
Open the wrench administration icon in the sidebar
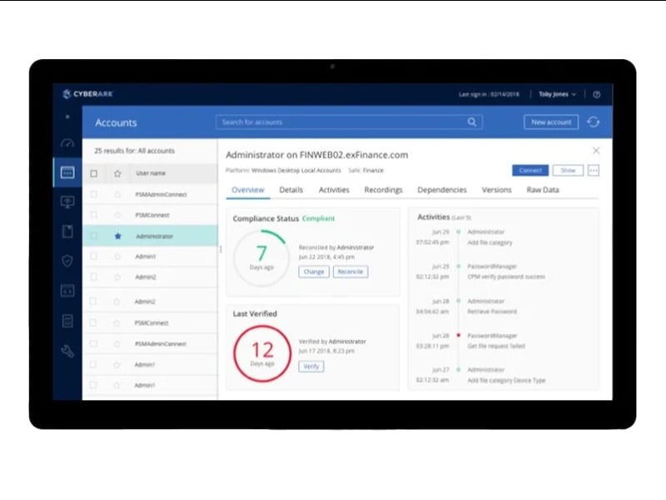67,351
